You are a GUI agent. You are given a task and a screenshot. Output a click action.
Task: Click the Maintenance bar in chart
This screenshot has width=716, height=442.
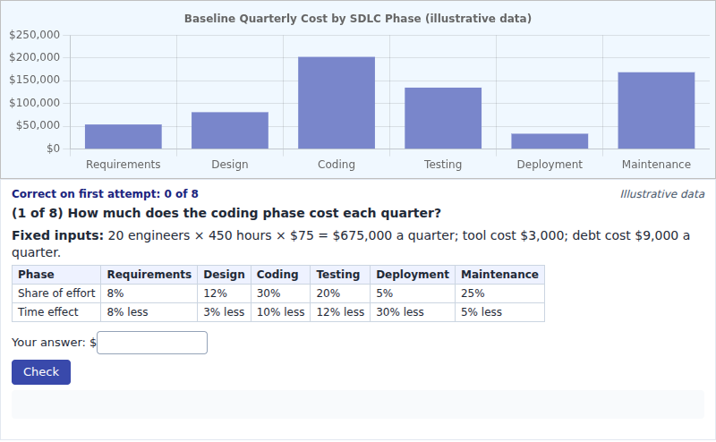coord(656,111)
